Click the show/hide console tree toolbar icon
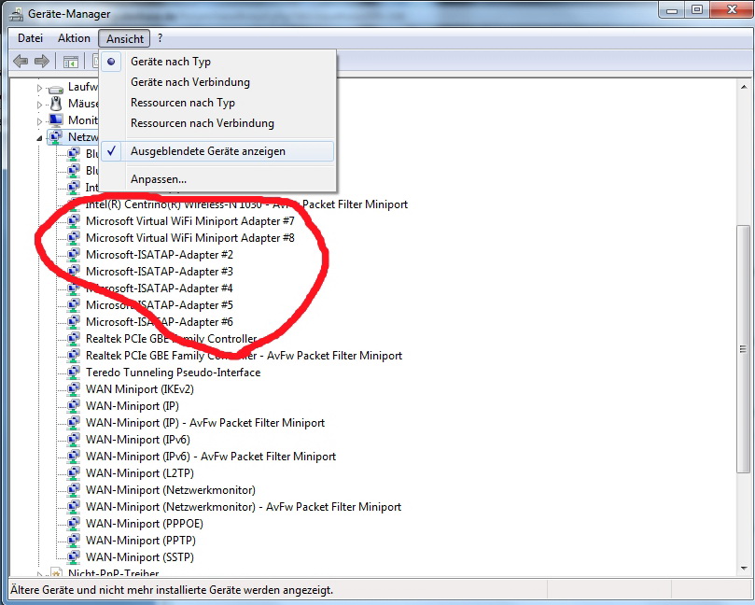The width and height of the screenshot is (755, 605). (70, 62)
